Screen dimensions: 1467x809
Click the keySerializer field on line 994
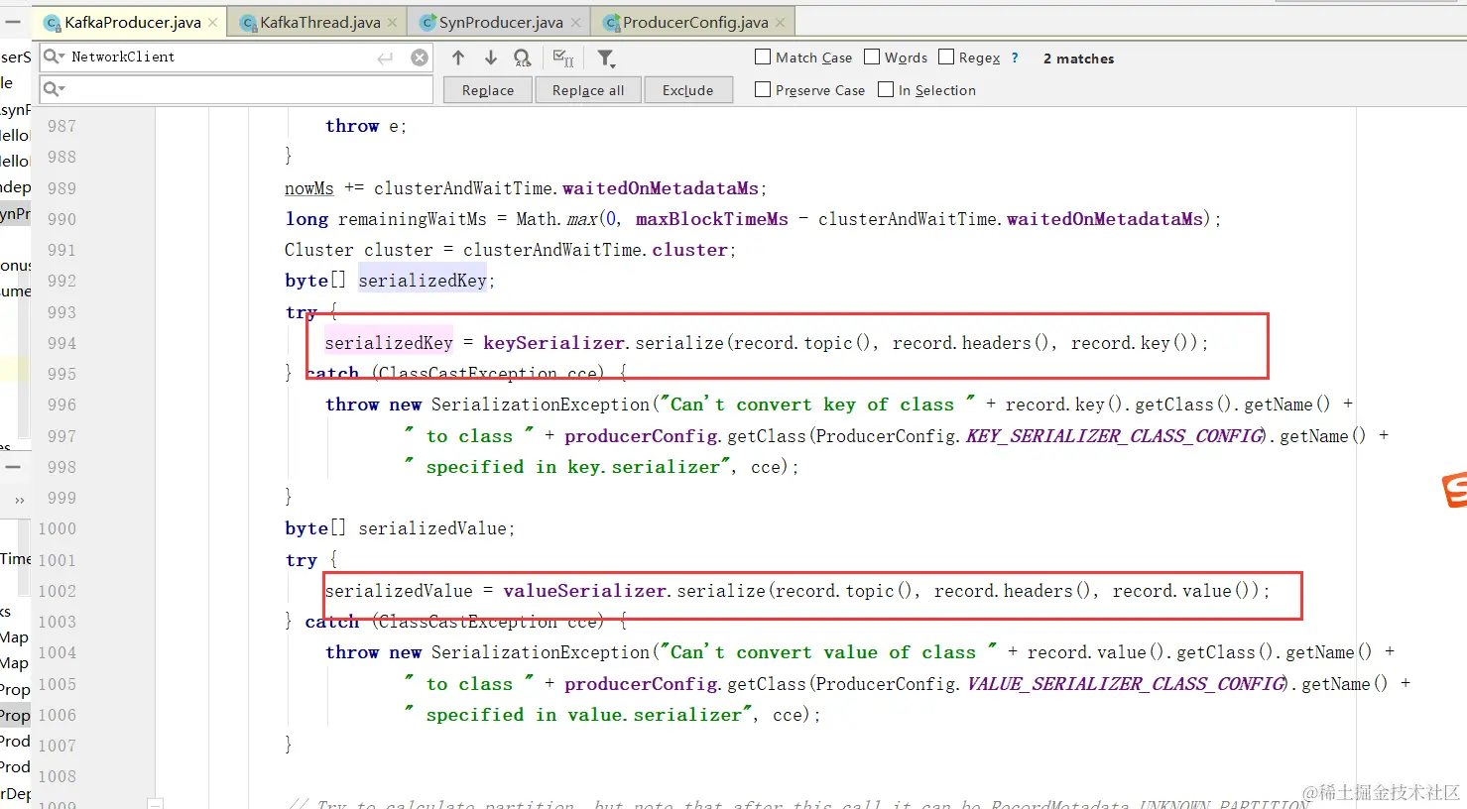[554, 343]
